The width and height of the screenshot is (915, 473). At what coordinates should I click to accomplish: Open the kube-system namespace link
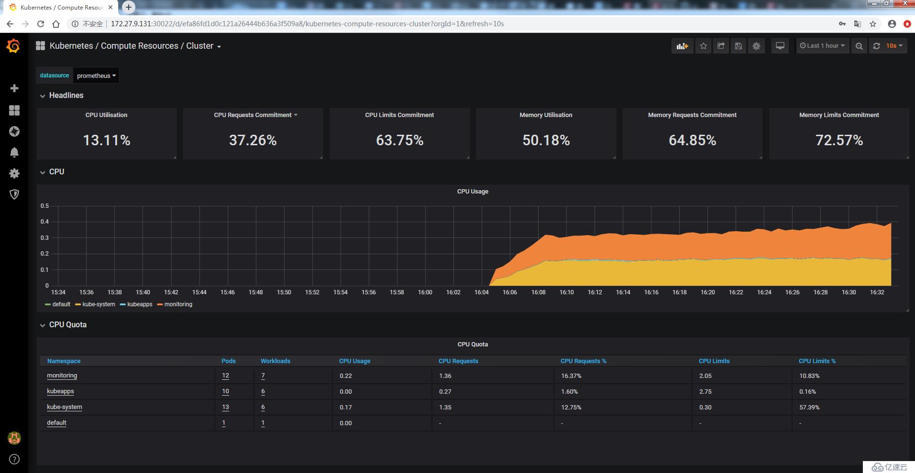click(65, 407)
